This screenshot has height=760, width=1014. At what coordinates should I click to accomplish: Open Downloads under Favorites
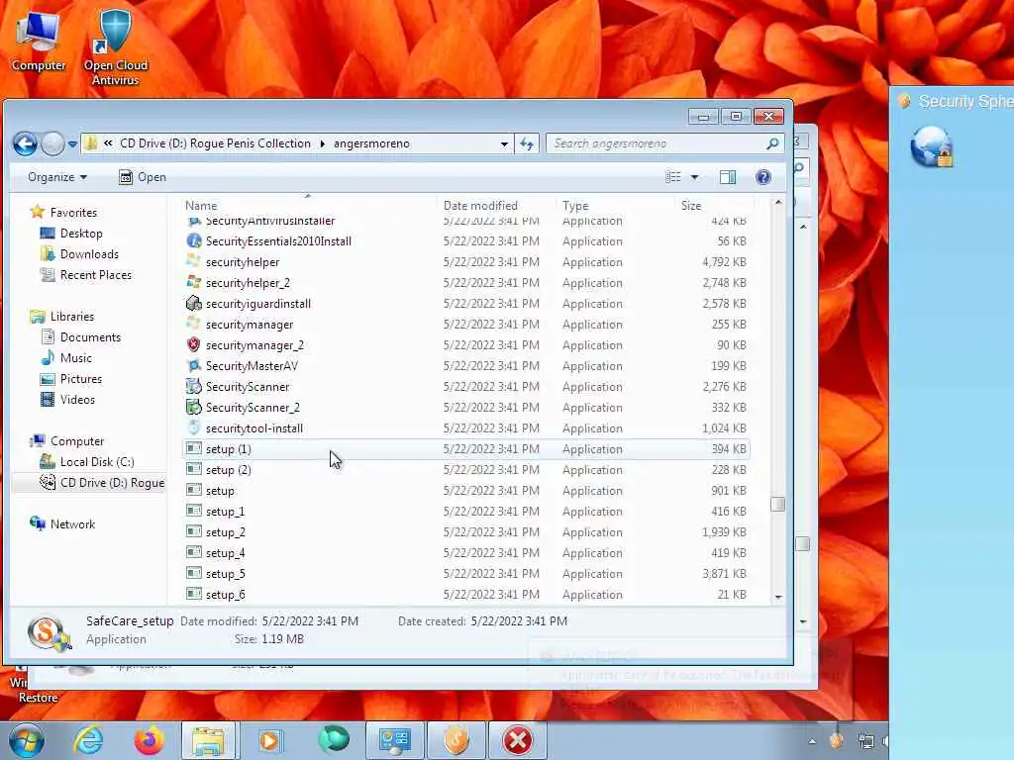(79, 254)
